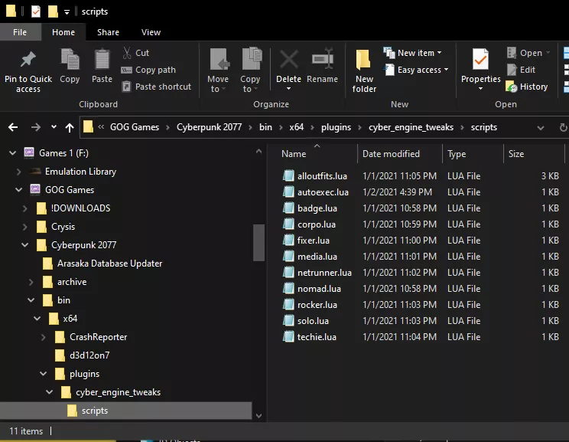Switch to the Home ribbon tab
The image size is (569, 442).
coord(63,32)
